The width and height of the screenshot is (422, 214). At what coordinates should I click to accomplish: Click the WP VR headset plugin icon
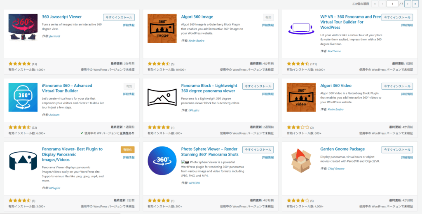(301, 28)
